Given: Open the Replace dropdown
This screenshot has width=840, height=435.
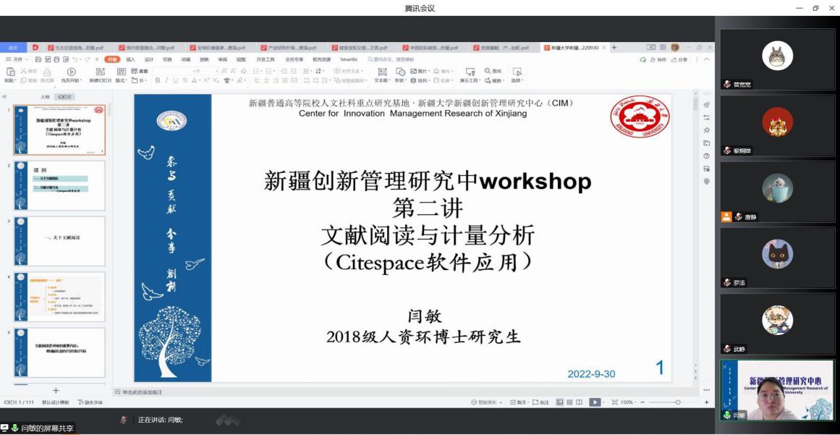Looking at the screenshot, I should [494, 80].
